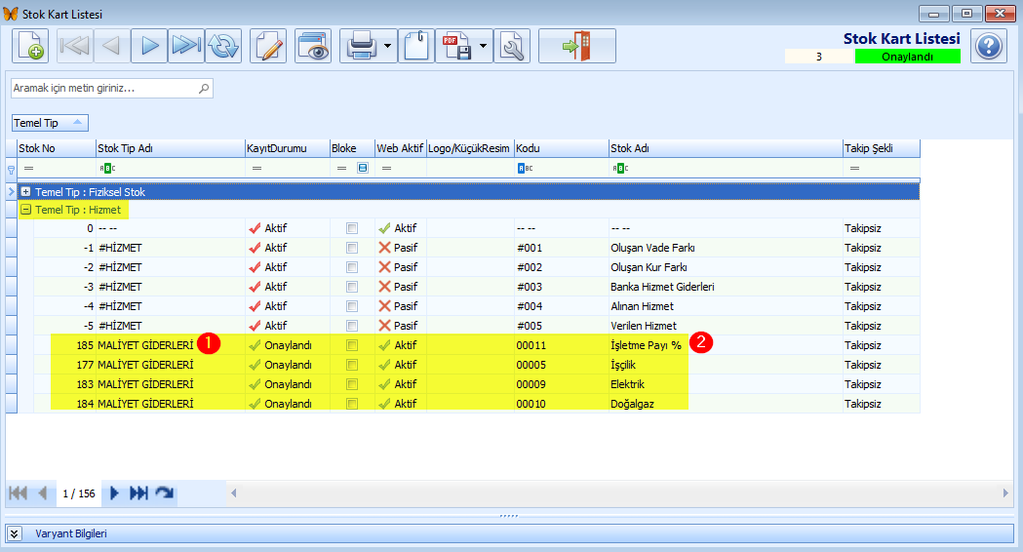Screen dimensions: 1023x552
Task: Click the Web Aktif column header
Action: point(400,148)
